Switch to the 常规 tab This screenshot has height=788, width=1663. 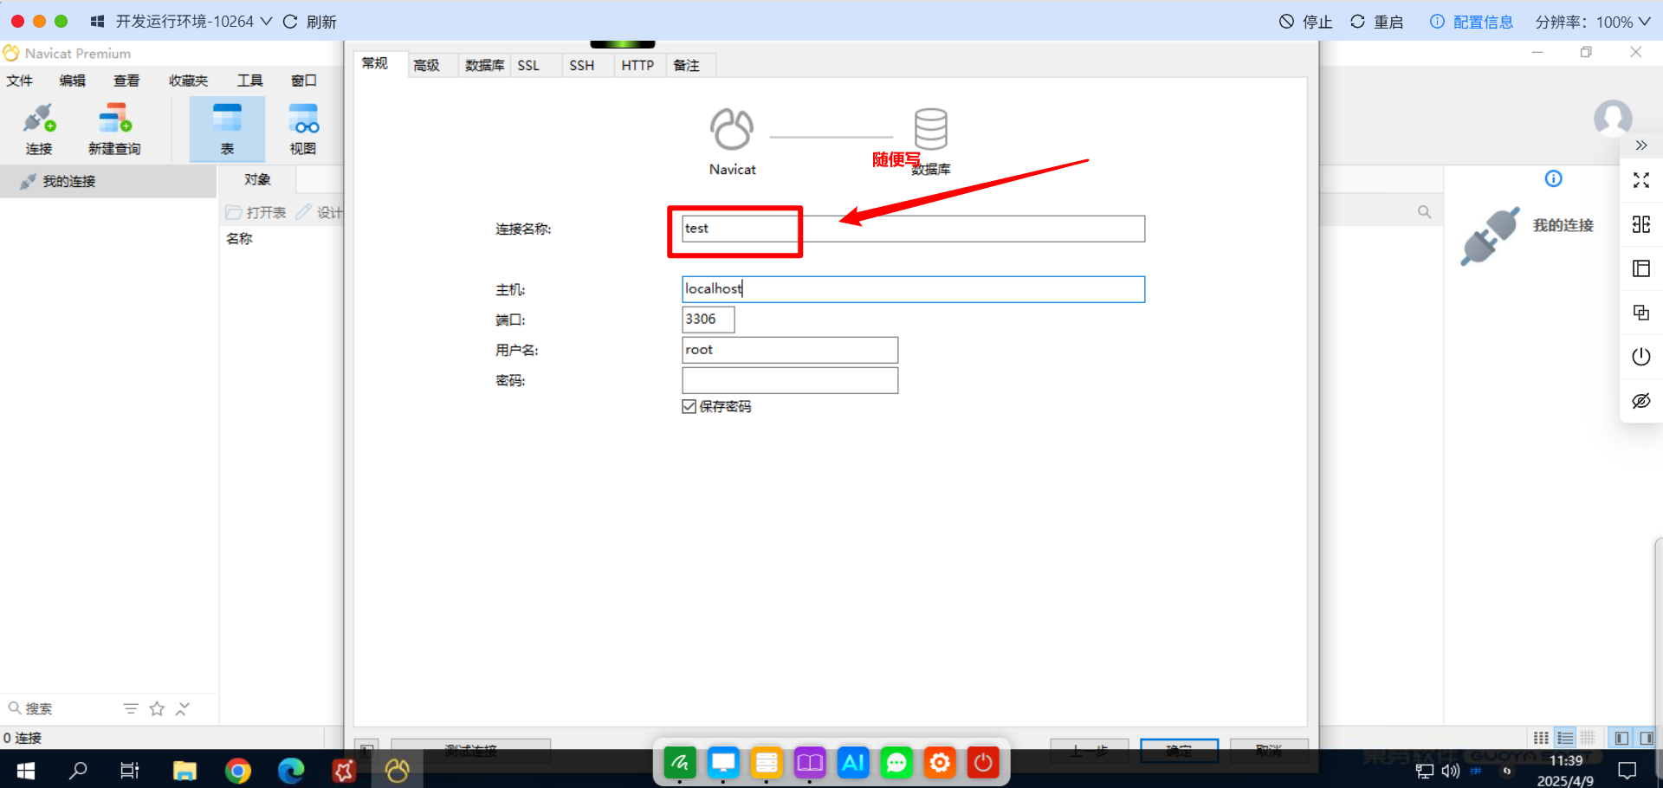pos(375,63)
